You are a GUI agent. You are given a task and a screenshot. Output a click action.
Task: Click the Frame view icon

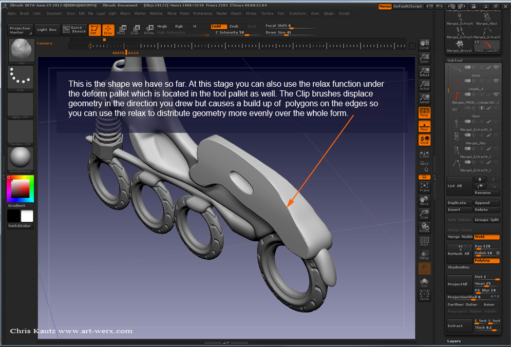(x=424, y=187)
